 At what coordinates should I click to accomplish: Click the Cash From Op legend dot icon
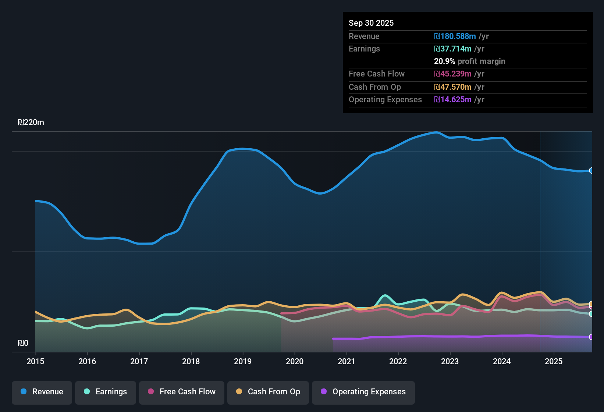[x=239, y=392]
